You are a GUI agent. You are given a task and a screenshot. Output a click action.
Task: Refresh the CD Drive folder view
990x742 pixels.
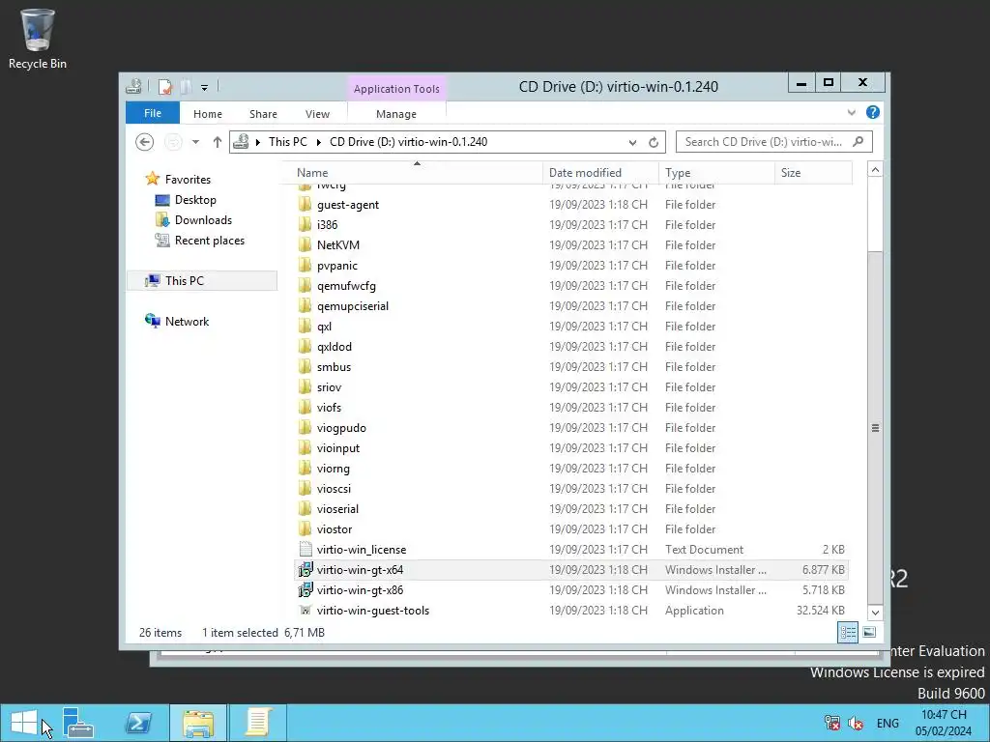(x=654, y=143)
